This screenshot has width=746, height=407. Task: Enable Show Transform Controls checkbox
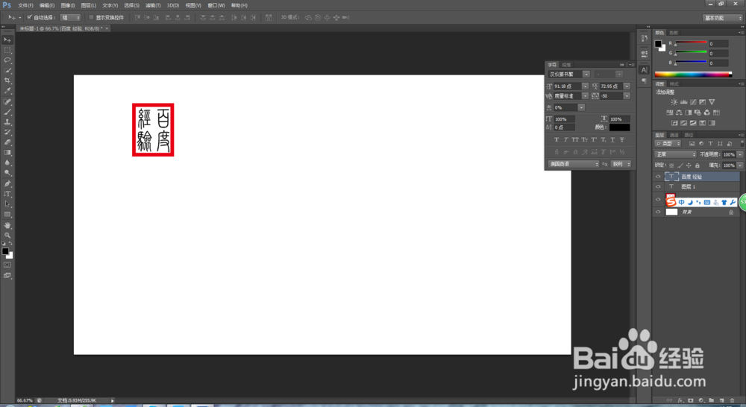[x=91, y=17]
